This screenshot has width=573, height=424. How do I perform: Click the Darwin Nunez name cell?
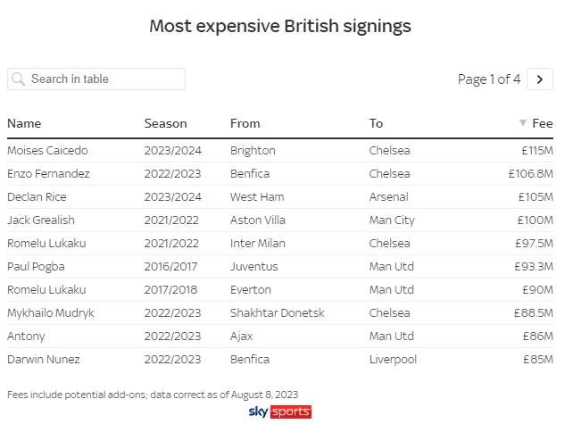[x=43, y=360]
